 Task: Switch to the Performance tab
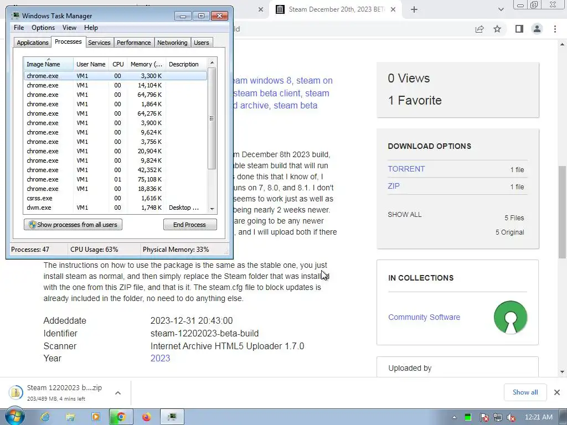pyautogui.click(x=133, y=43)
